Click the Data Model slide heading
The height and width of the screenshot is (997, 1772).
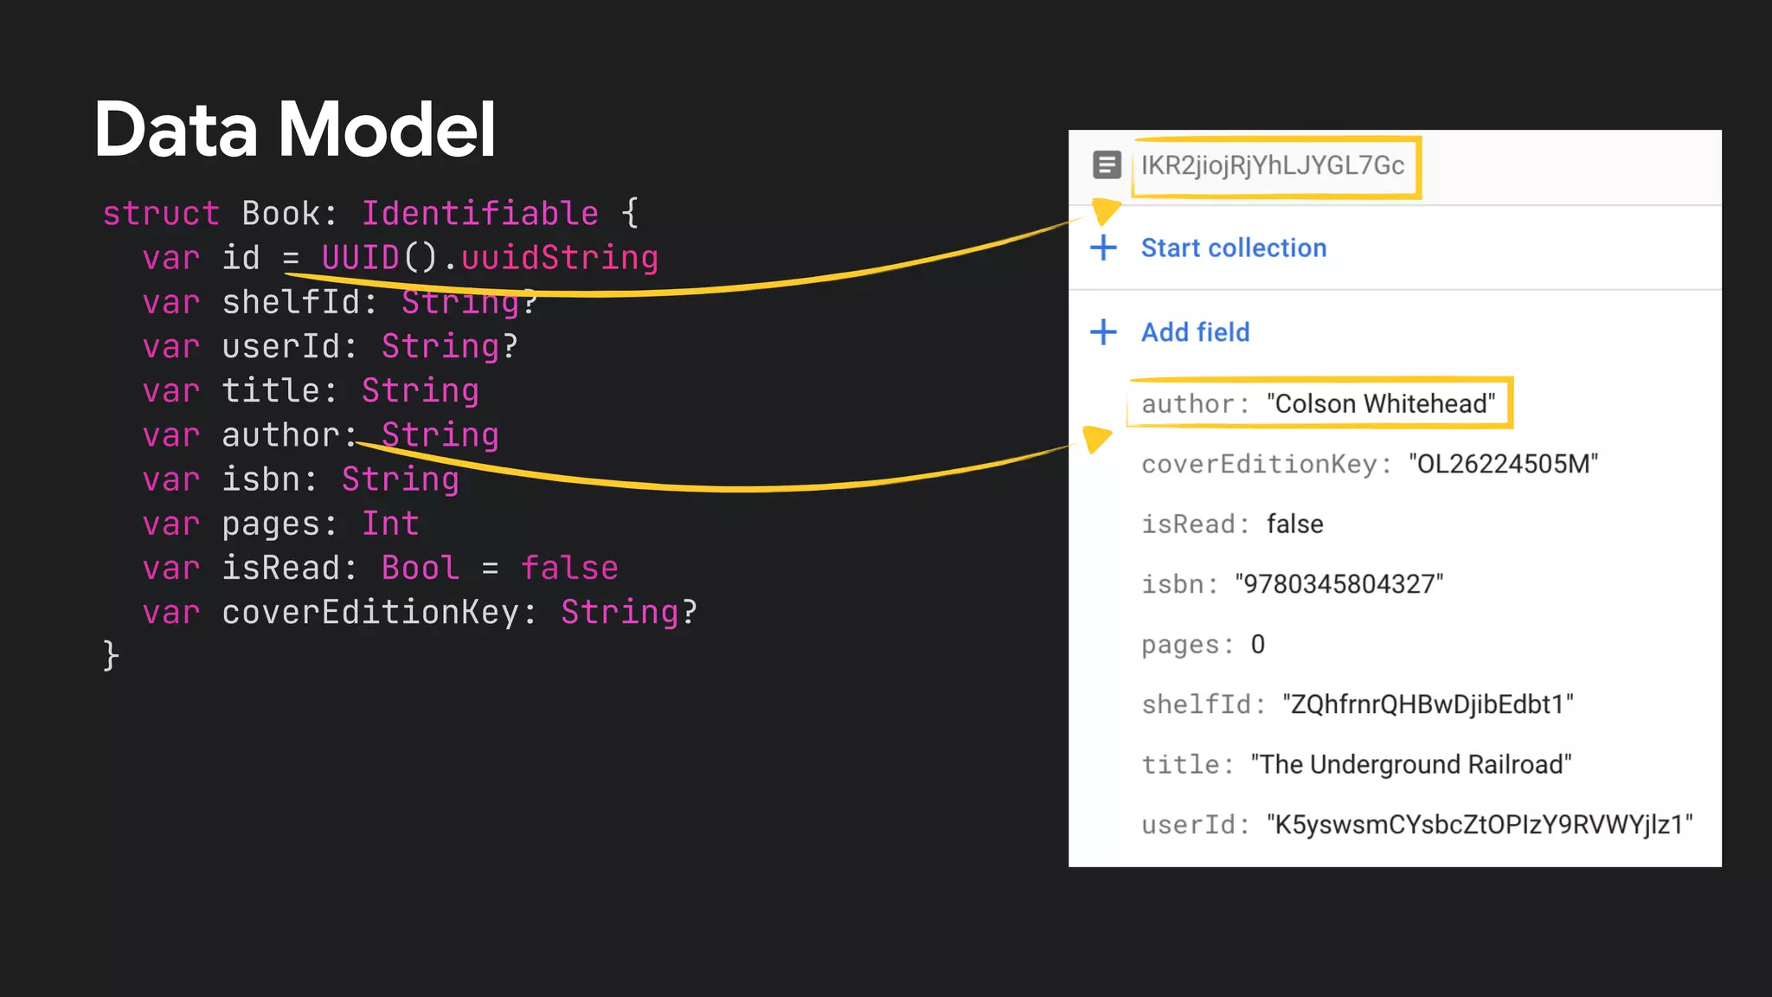pyautogui.click(x=295, y=129)
